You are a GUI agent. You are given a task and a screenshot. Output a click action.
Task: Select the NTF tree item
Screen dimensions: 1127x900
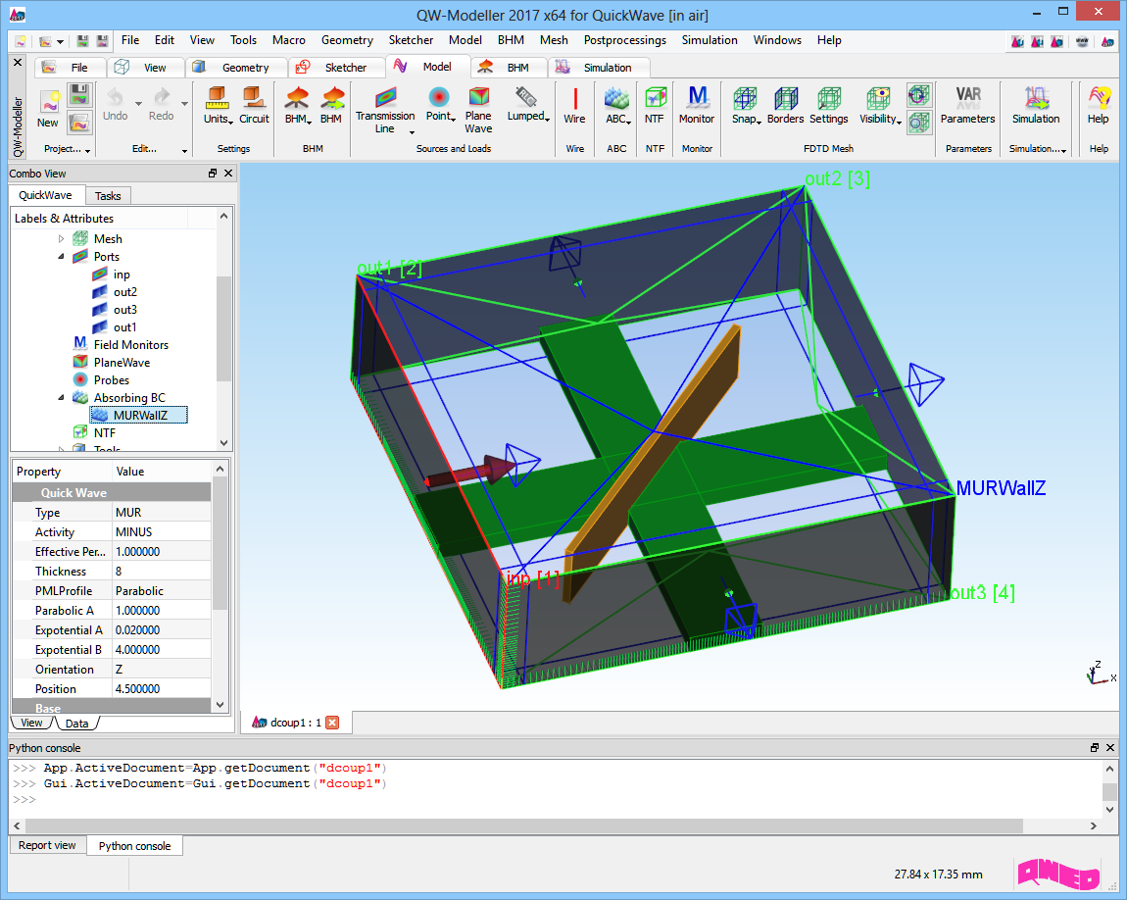(104, 432)
